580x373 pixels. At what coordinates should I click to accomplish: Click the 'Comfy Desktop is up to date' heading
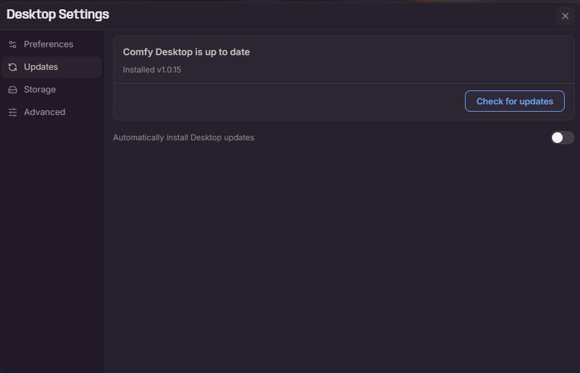pyautogui.click(x=186, y=52)
